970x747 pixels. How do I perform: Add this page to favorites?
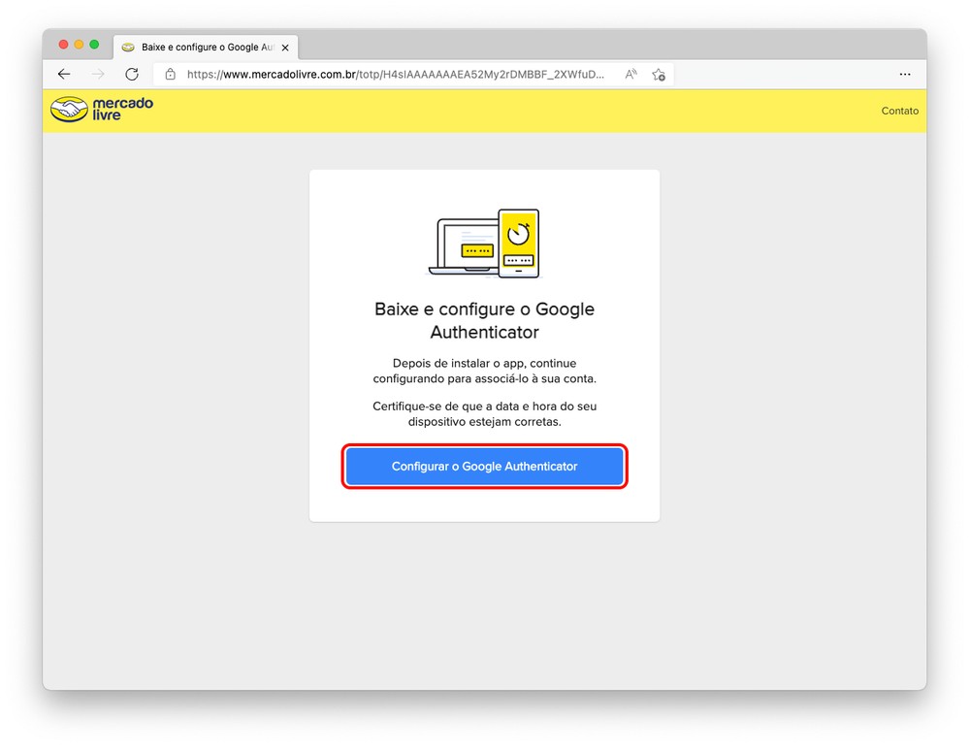pyautogui.click(x=659, y=75)
